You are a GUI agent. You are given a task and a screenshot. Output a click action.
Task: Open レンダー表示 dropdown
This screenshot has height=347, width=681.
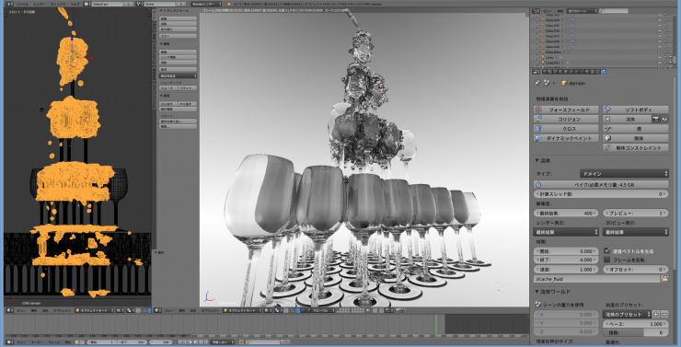coord(566,232)
